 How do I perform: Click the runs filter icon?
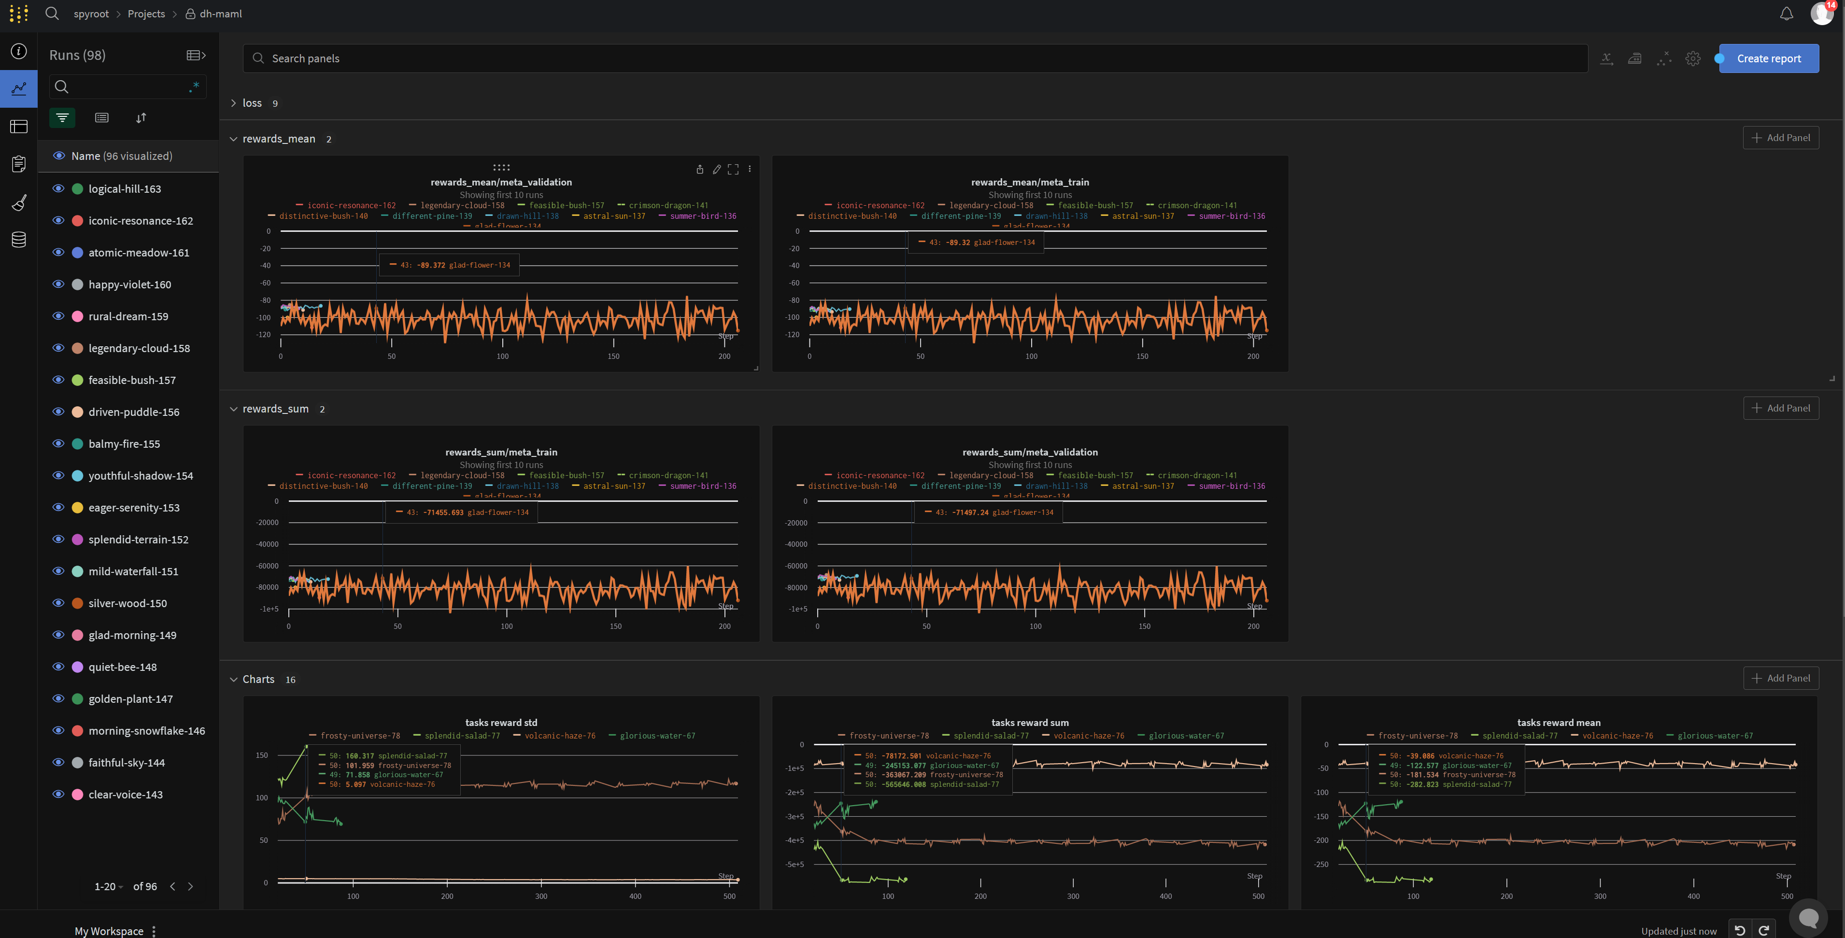click(x=62, y=117)
